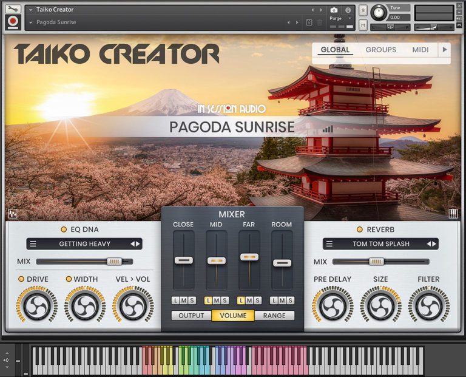The height and width of the screenshot is (377, 466).
Task: Toggle L button under CLOSE channel
Action: pyautogui.click(x=175, y=301)
